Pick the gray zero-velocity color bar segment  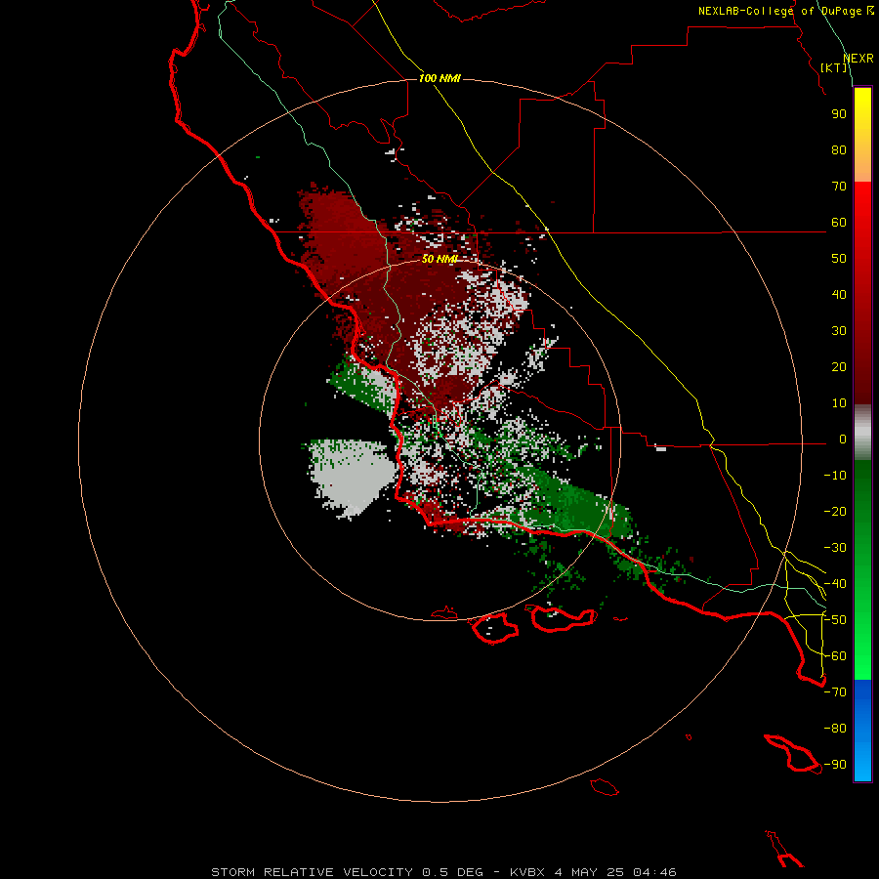[862, 433]
